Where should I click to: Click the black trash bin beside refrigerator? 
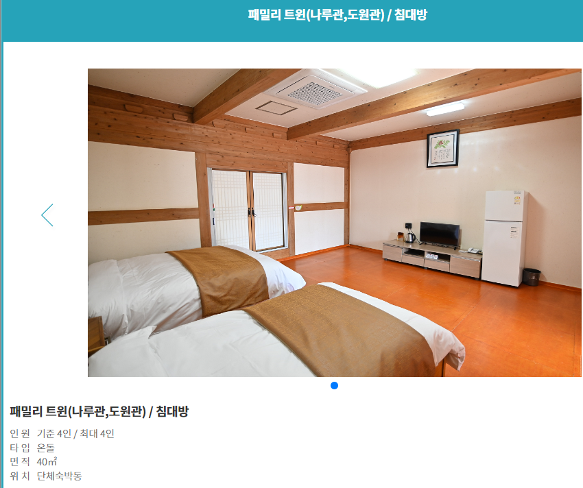(532, 277)
